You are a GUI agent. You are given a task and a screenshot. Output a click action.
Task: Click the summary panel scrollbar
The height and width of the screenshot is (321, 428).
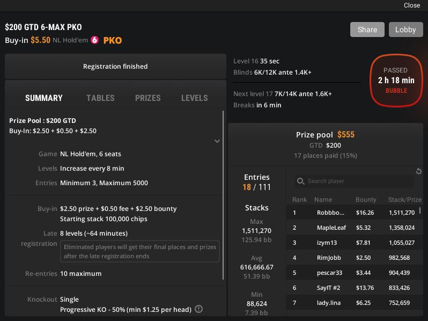pyautogui.click(x=223, y=195)
